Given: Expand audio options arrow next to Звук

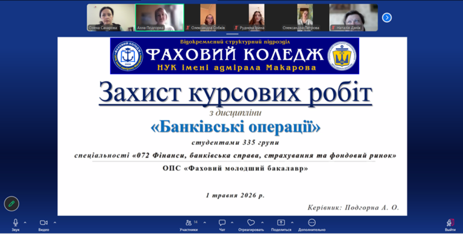Looking at the screenshot, I should [25, 222].
